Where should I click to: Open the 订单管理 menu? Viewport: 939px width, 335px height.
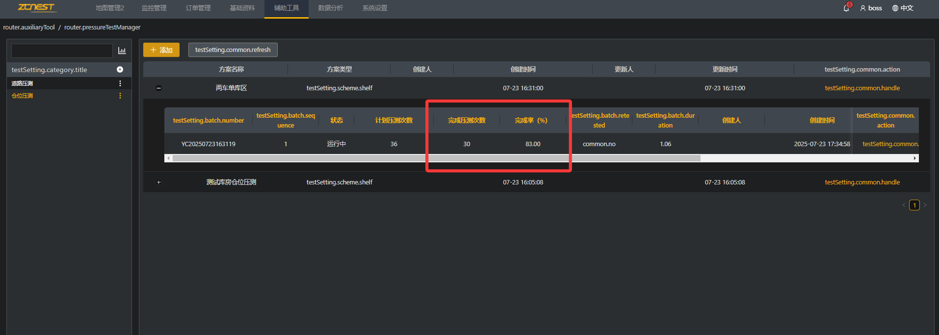pos(198,8)
